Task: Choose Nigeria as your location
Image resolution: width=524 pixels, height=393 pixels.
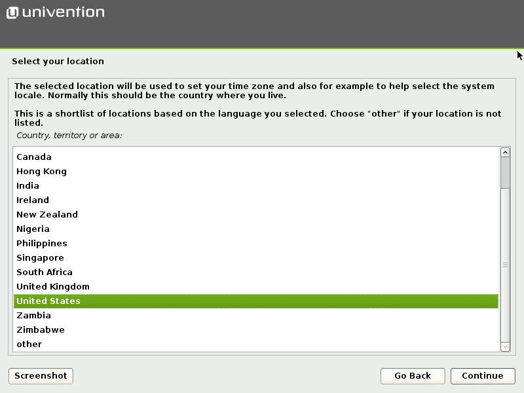Action: [33, 229]
